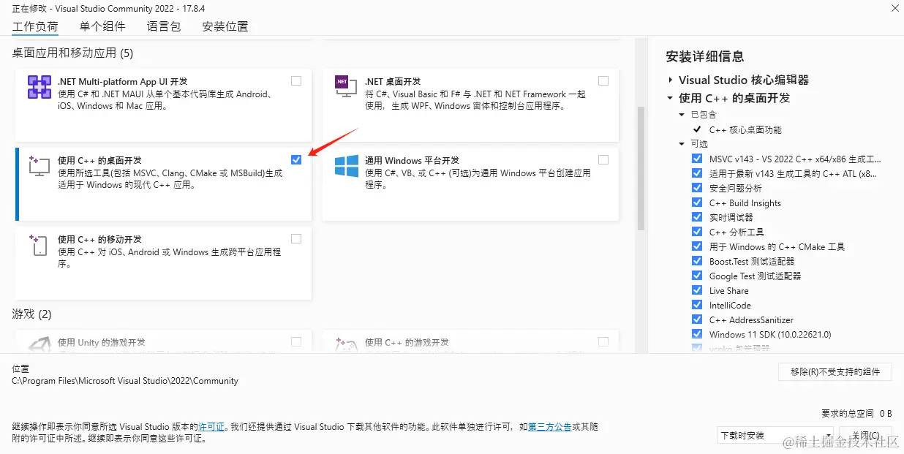Toggle Google Test 测试适配器 checkbox
The height and width of the screenshot is (454, 904).
(x=697, y=276)
